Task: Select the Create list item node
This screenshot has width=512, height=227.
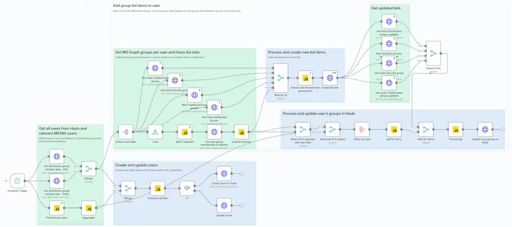Action: pos(330,78)
